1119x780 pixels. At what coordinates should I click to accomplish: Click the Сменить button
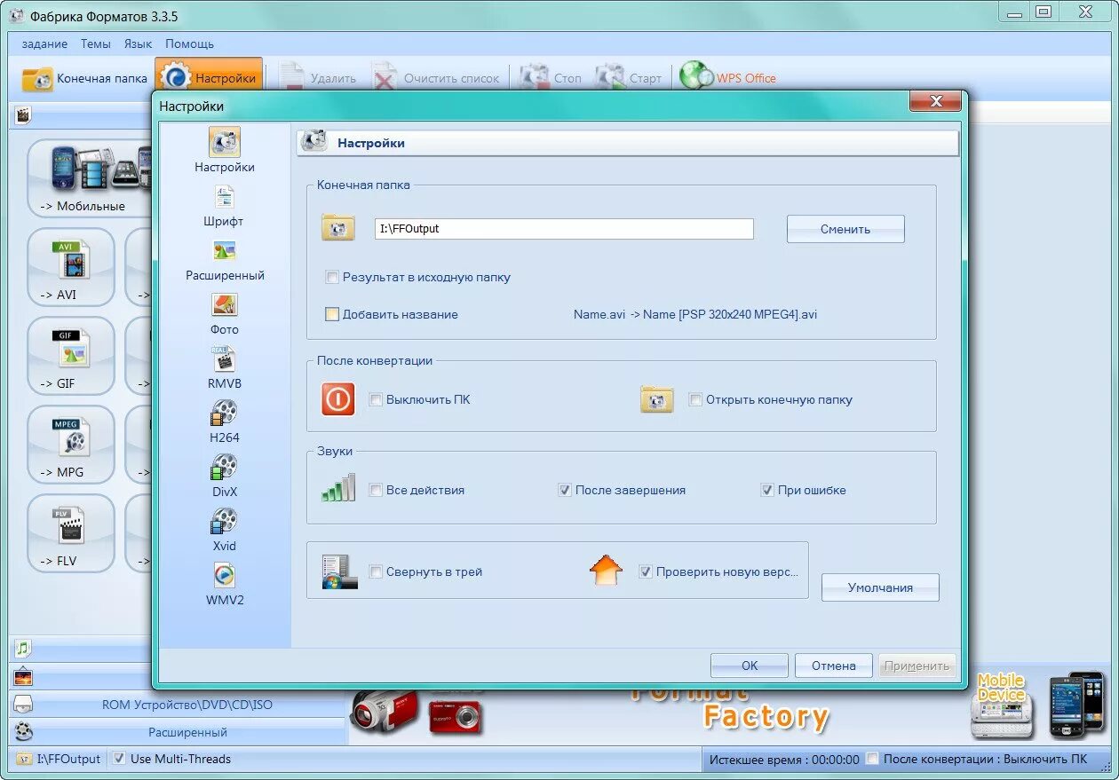click(x=845, y=228)
